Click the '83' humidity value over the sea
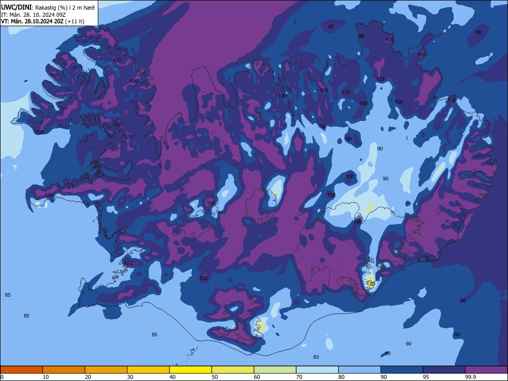Image resolution: width=508 pixels, height=381 pixels. pos(316,357)
